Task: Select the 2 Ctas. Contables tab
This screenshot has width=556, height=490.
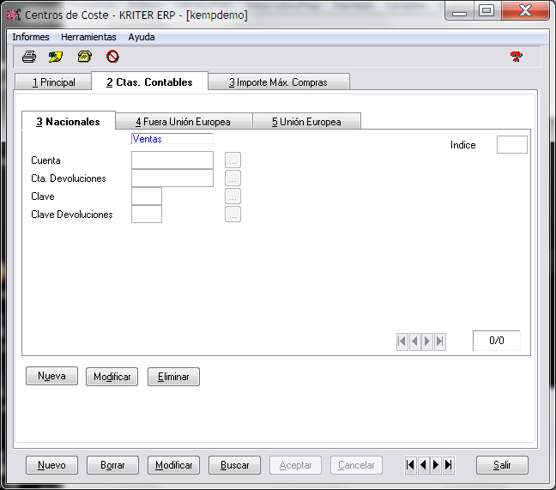Action: 149,82
